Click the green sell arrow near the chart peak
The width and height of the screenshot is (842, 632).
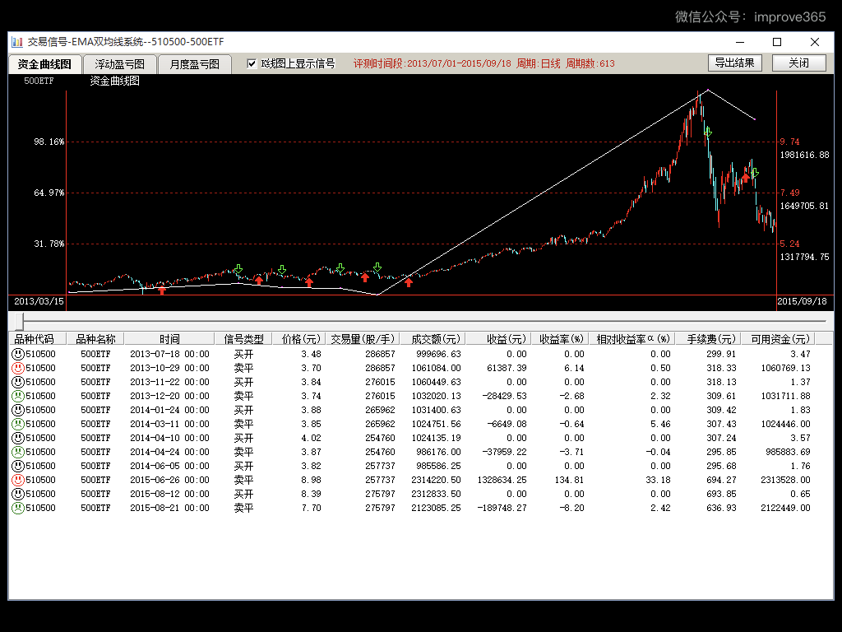707,132
